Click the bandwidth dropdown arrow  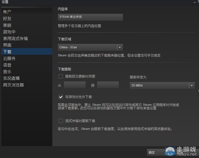tap(192, 86)
